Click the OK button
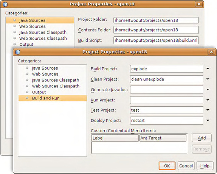Viewport: 217px width, 174px height. (x=167, y=166)
